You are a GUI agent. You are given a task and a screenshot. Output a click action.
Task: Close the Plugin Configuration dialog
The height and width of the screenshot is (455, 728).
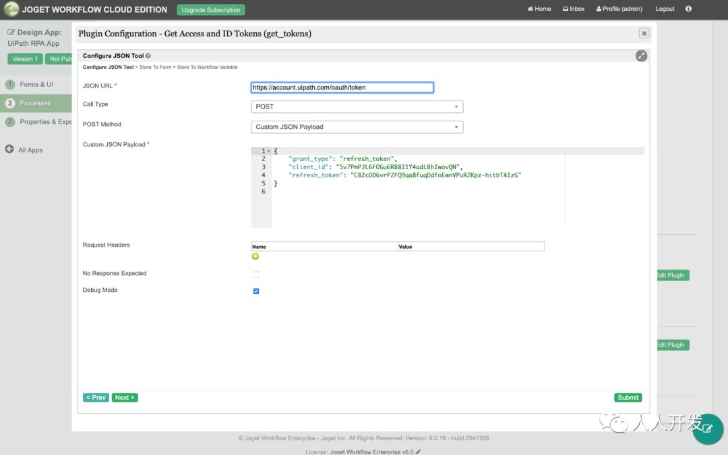coord(644,33)
